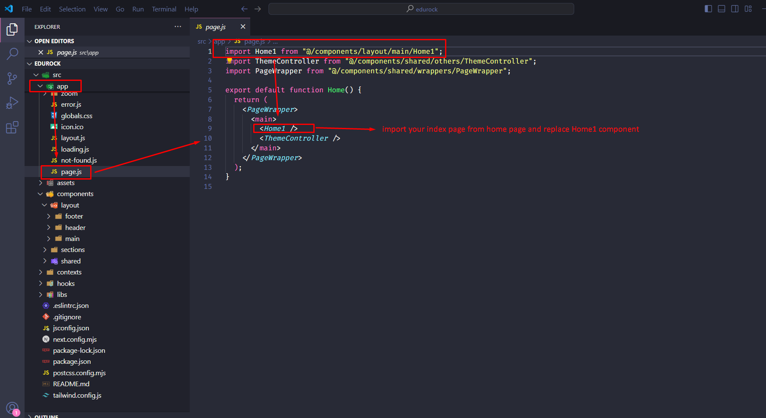Open layout.js in the explorer
This screenshot has width=766, height=418.
(x=73, y=138)
